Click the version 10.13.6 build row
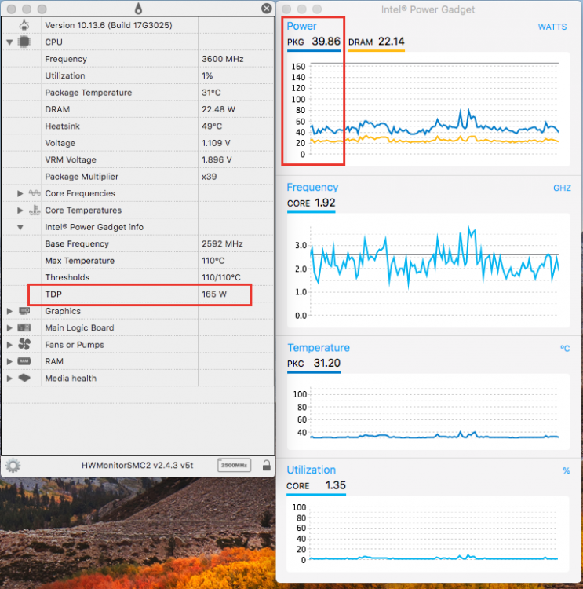Viewport: 583px width, 589px height. pyautogui.click(x=138, y=25)
